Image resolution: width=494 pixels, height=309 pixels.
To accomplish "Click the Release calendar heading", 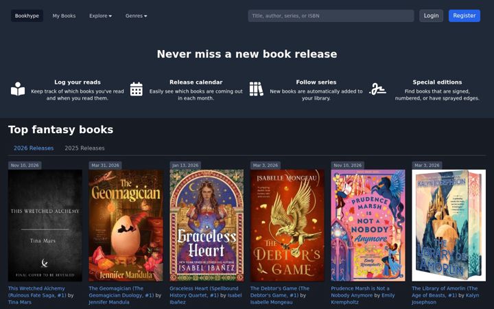I will pos(196,82).
